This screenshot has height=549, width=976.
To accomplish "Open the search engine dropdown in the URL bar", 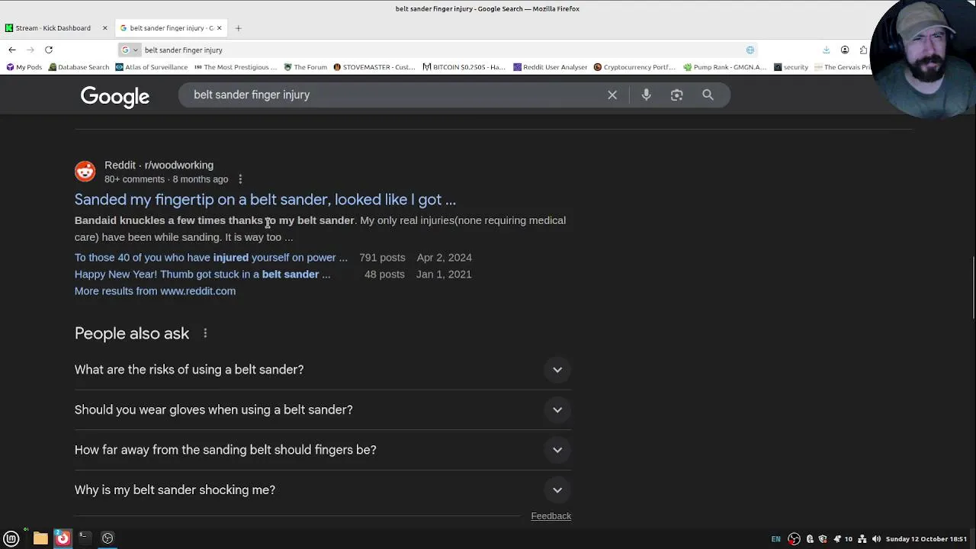I will [x=130, y=50].
